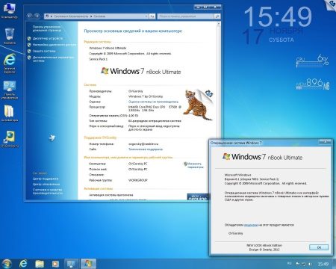This screenshot has width=336, height=269.
Task: Click the tiger OEM logo image
Action: pyautogui.click(x=199, y=105)
